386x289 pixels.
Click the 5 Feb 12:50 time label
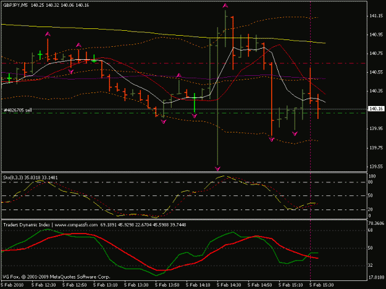pos(74,285)
